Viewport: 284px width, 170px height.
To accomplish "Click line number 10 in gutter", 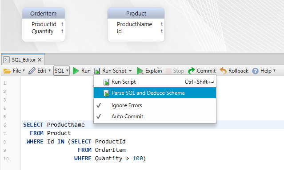I will point(6,159).
